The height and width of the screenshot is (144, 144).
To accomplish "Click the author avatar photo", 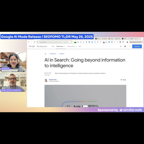I will coord(46,80).
